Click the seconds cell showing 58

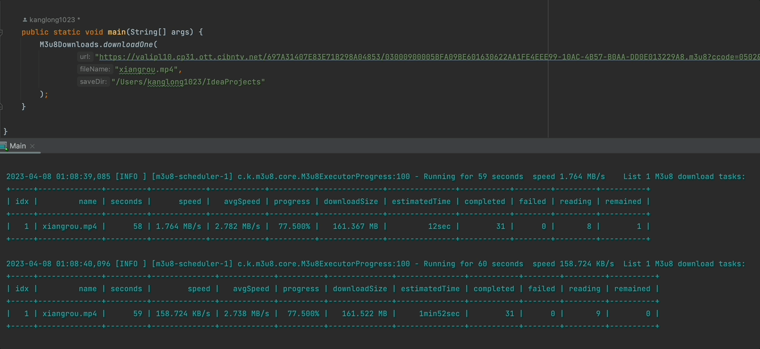point(138,226)
